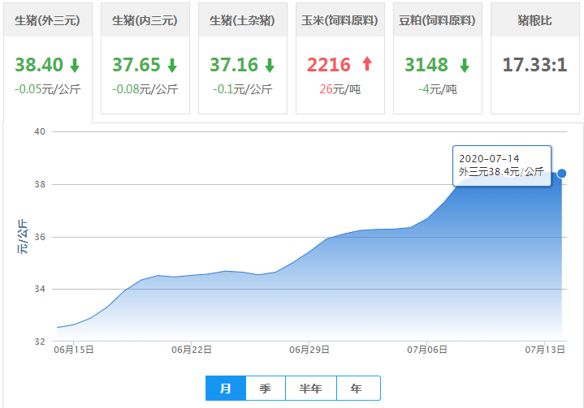
Task: Switch to 豆粕(饲料原料) tab
Action: 437,20
